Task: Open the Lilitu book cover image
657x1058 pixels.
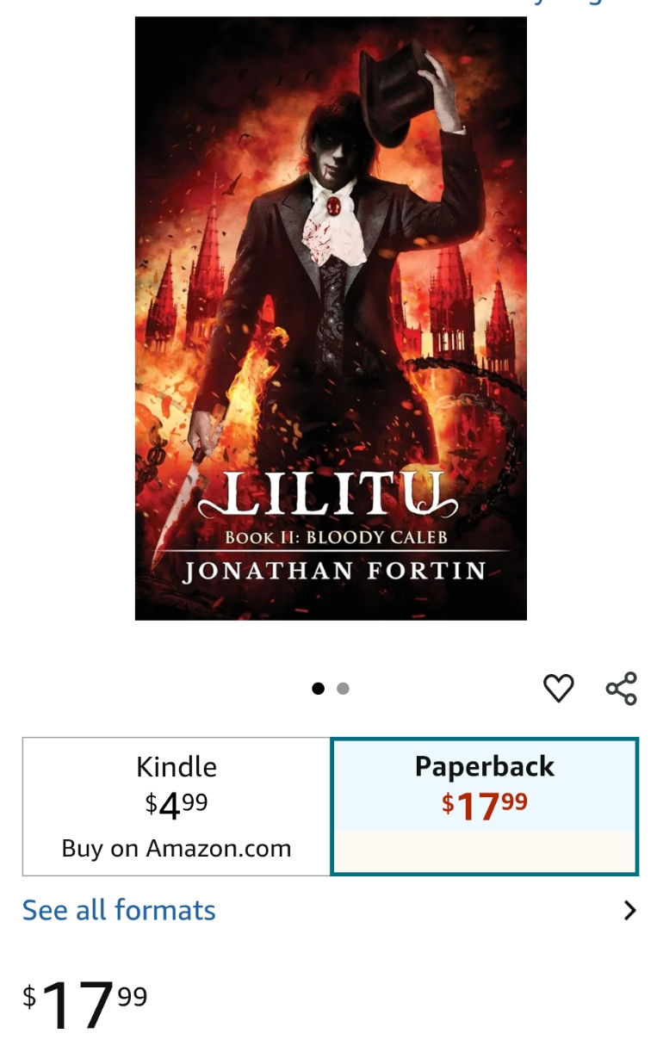Action: (331, 319)
